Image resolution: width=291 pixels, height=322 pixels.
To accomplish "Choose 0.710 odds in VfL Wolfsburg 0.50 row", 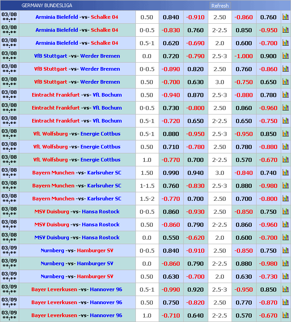I will (x=171, y=147).
